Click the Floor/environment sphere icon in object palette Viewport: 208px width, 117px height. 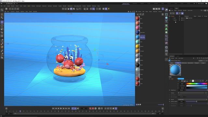[166, 47]
